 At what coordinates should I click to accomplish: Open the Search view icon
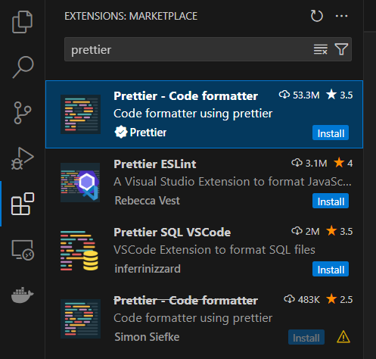point(23,67)
